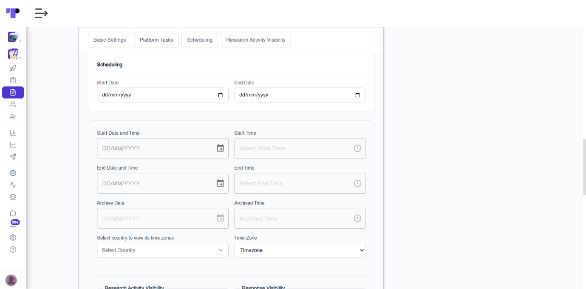Switch to the Scheduling tab

(200, 40)
